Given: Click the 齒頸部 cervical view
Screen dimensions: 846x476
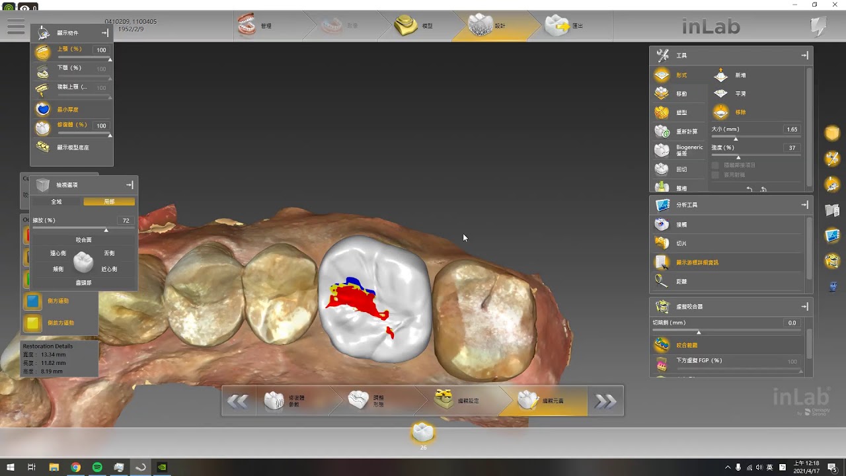Looking at the screenshot, I should click(84, 282).
